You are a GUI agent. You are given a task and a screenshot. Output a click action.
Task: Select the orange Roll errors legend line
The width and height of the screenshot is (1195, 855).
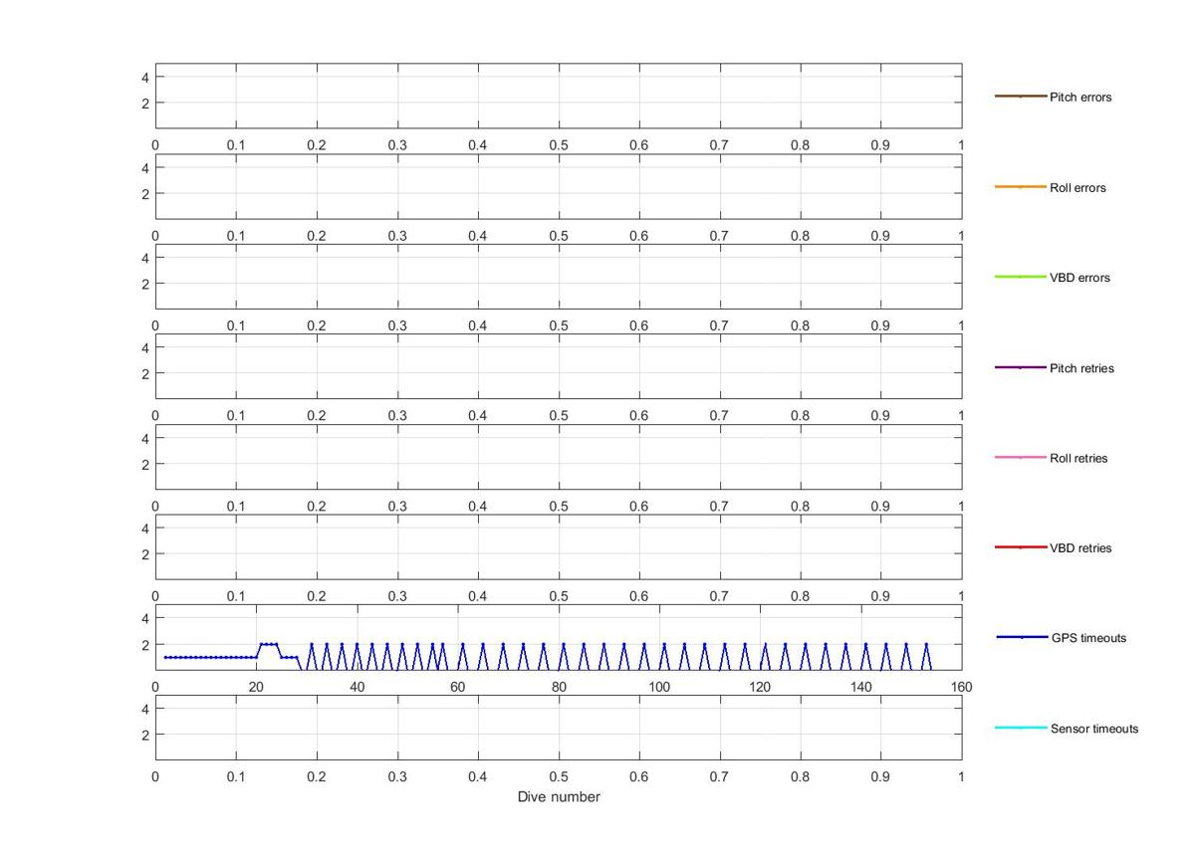pos(1020,187)
